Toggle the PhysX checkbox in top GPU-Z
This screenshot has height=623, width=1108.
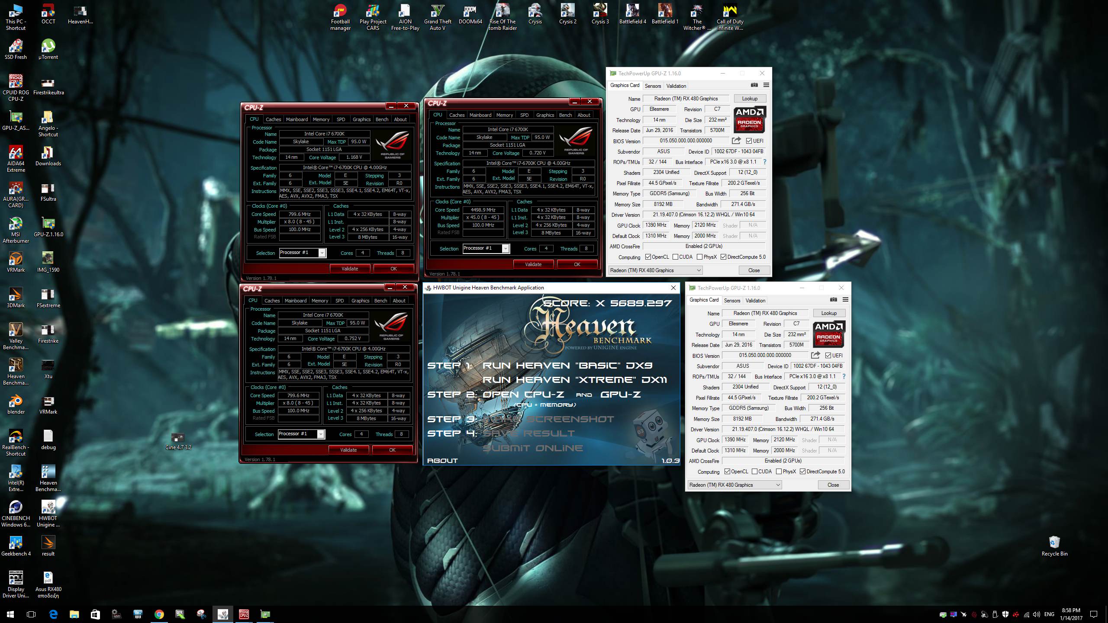699,257
